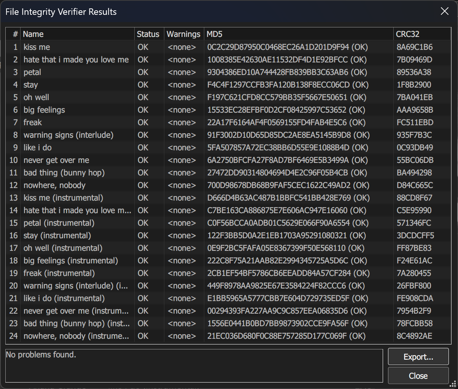The height and width of the screenshot is (389, 458).
Task: Select the row for "kiss me"
Action: [229, 47]
